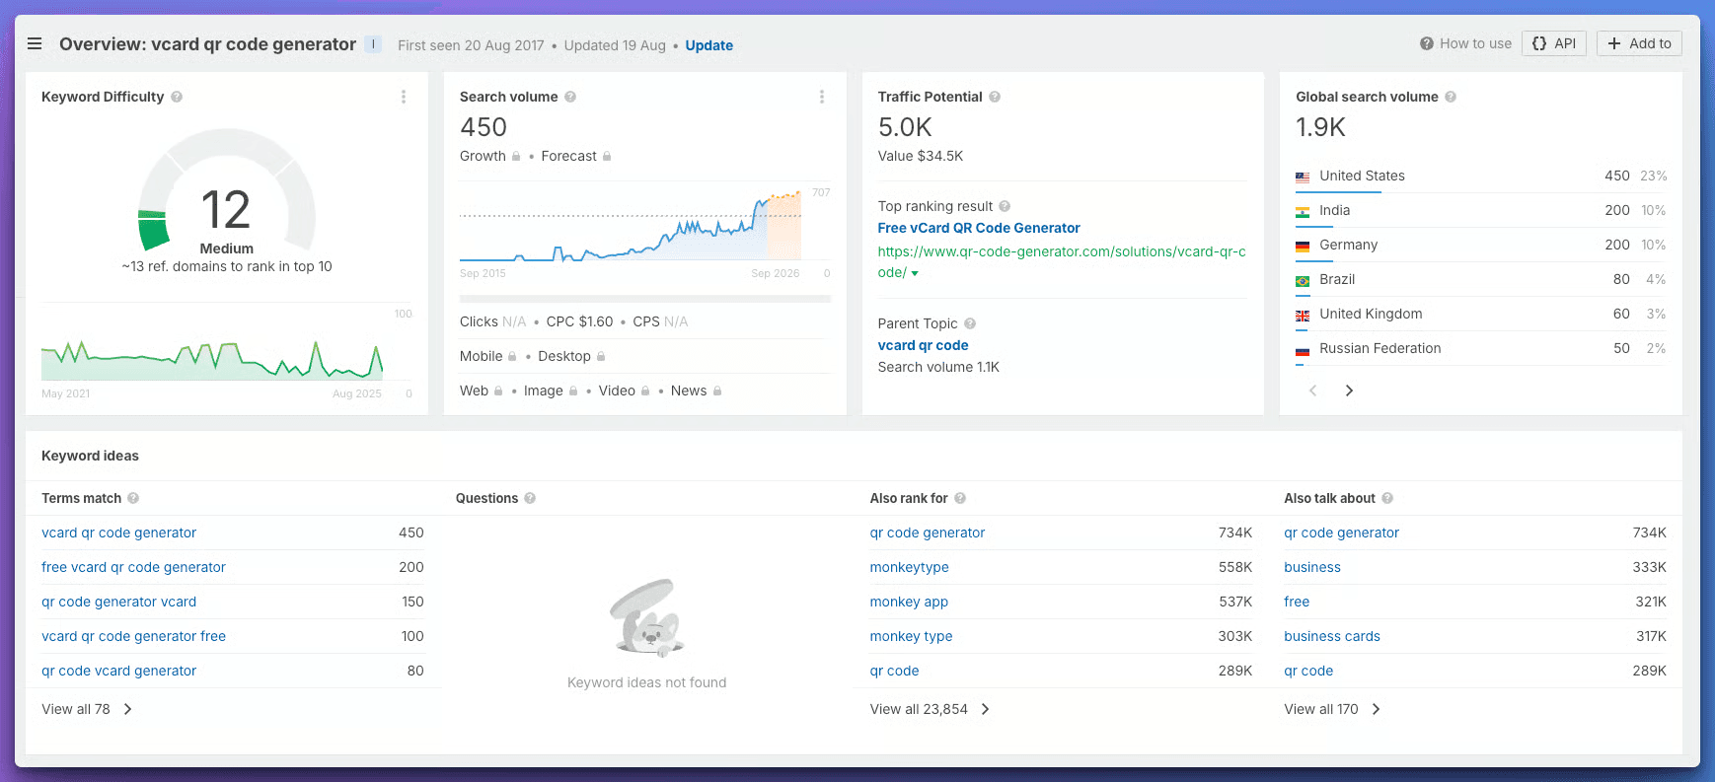Click Parent Topic help icon
The height and width of the screenshot is (782, 1715).
point(970,323)
